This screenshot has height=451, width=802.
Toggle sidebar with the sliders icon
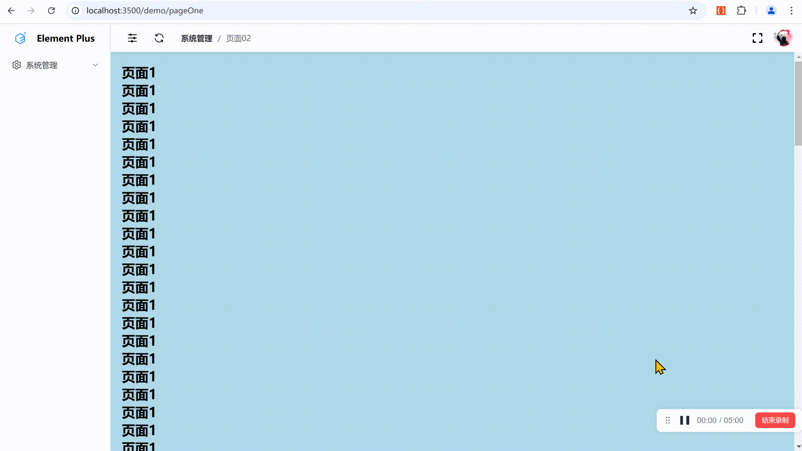(x=132, y=38)
